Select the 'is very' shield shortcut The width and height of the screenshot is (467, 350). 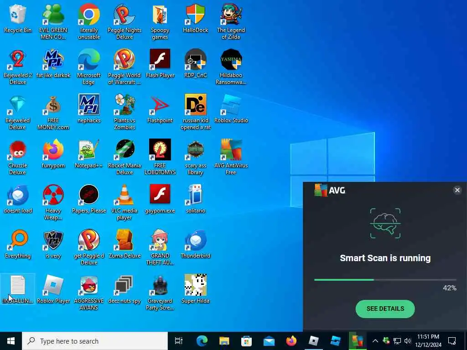[53, 244]
